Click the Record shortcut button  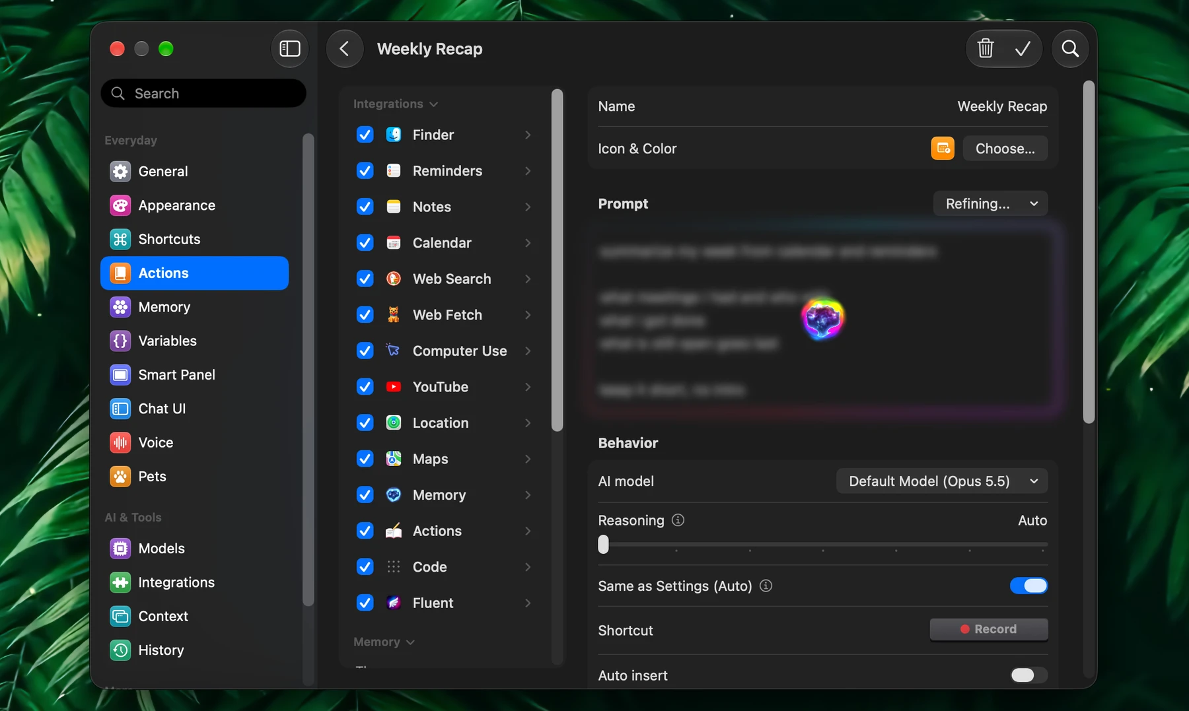click(x=989, y=629)
